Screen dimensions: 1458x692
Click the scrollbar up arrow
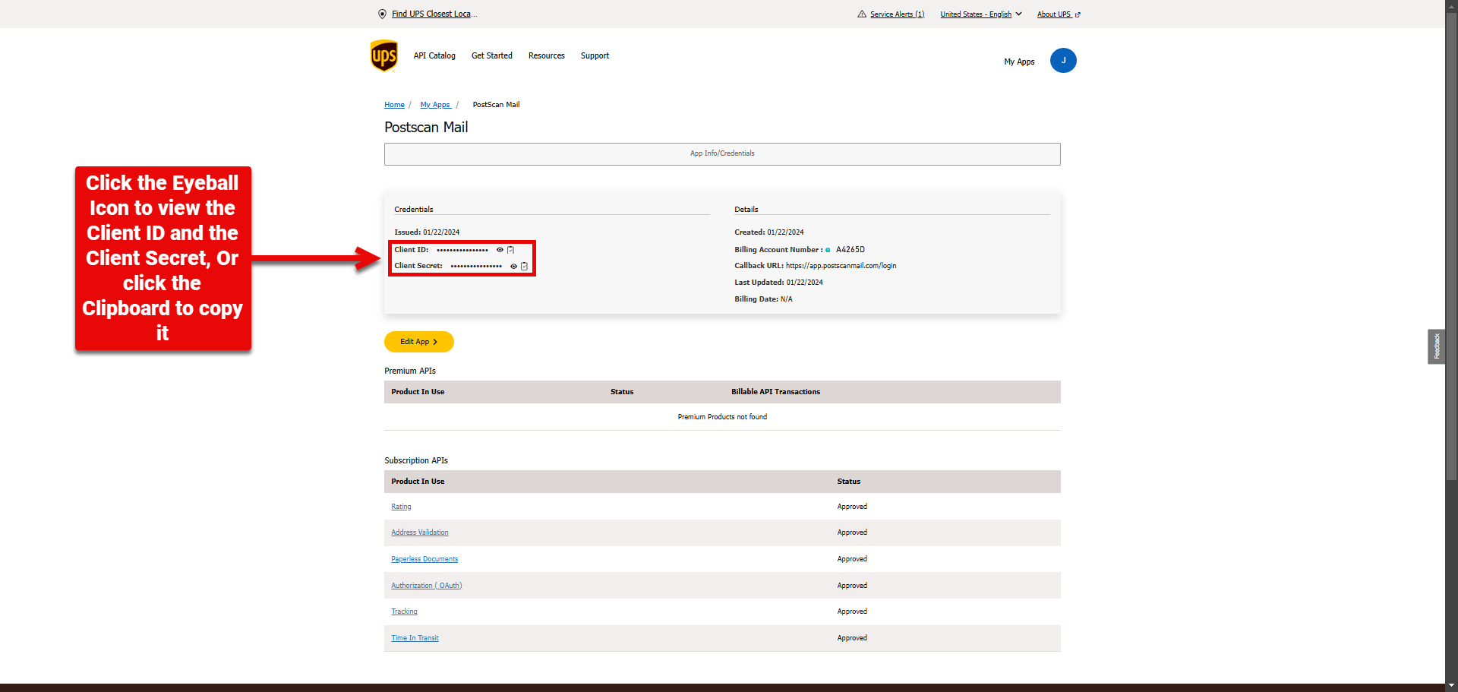pyautogui.click(x=1451, y=5)
